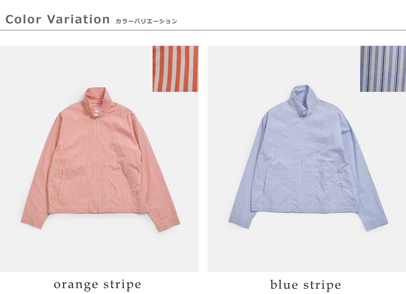
Task: Click the "blue stripe" label
Action: click(x=306, y=285)
